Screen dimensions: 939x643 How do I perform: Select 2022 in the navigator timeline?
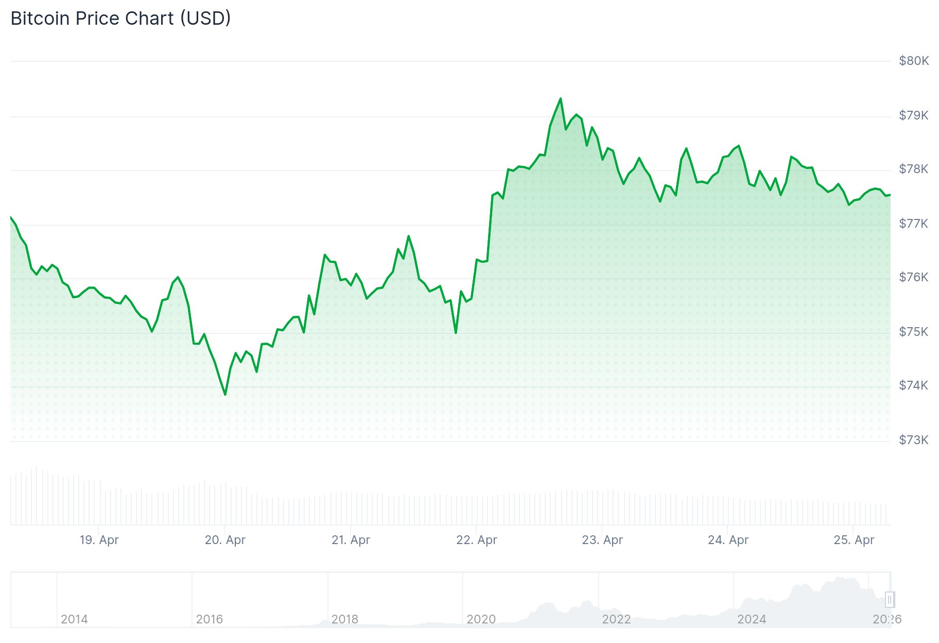click(x=616, y=619)
